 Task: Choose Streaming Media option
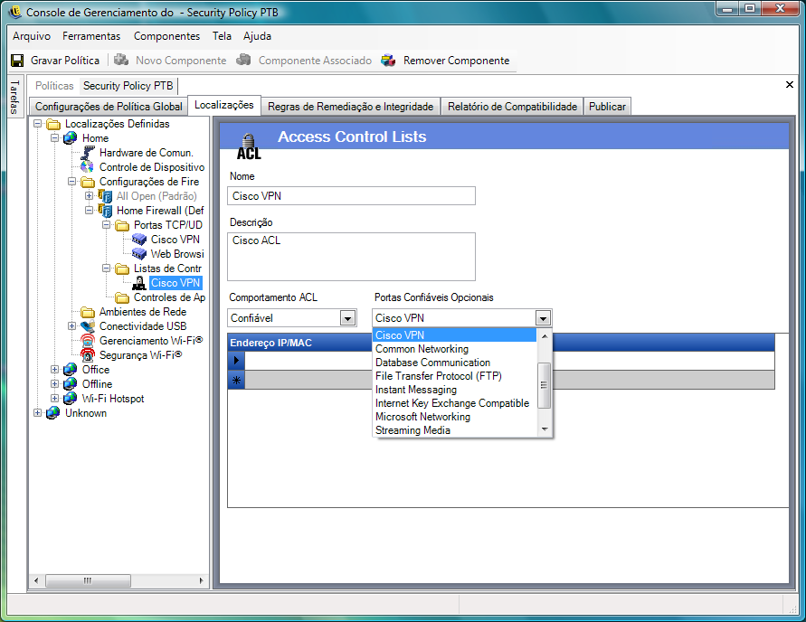[455, 430]
